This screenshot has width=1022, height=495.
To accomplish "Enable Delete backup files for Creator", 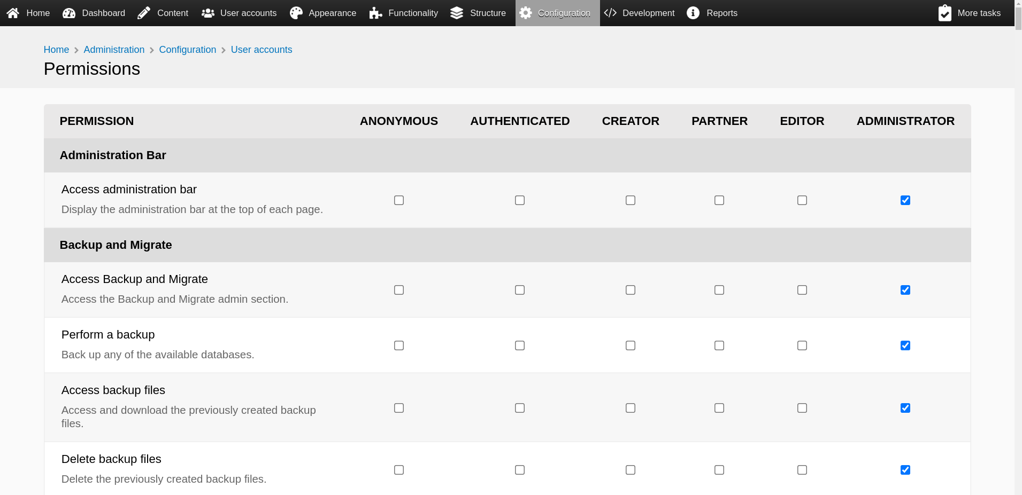I will click(x=631, y=470).
